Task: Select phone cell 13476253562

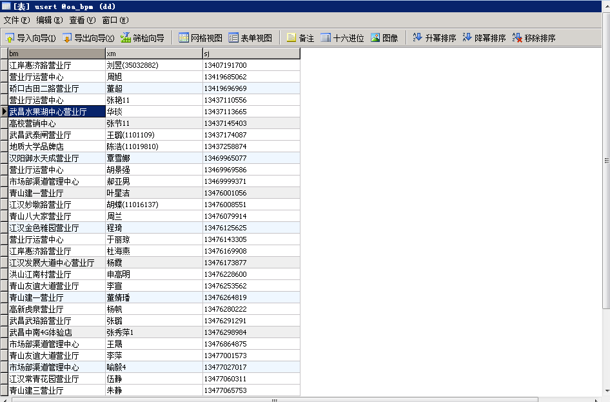Action: (251, 286)
